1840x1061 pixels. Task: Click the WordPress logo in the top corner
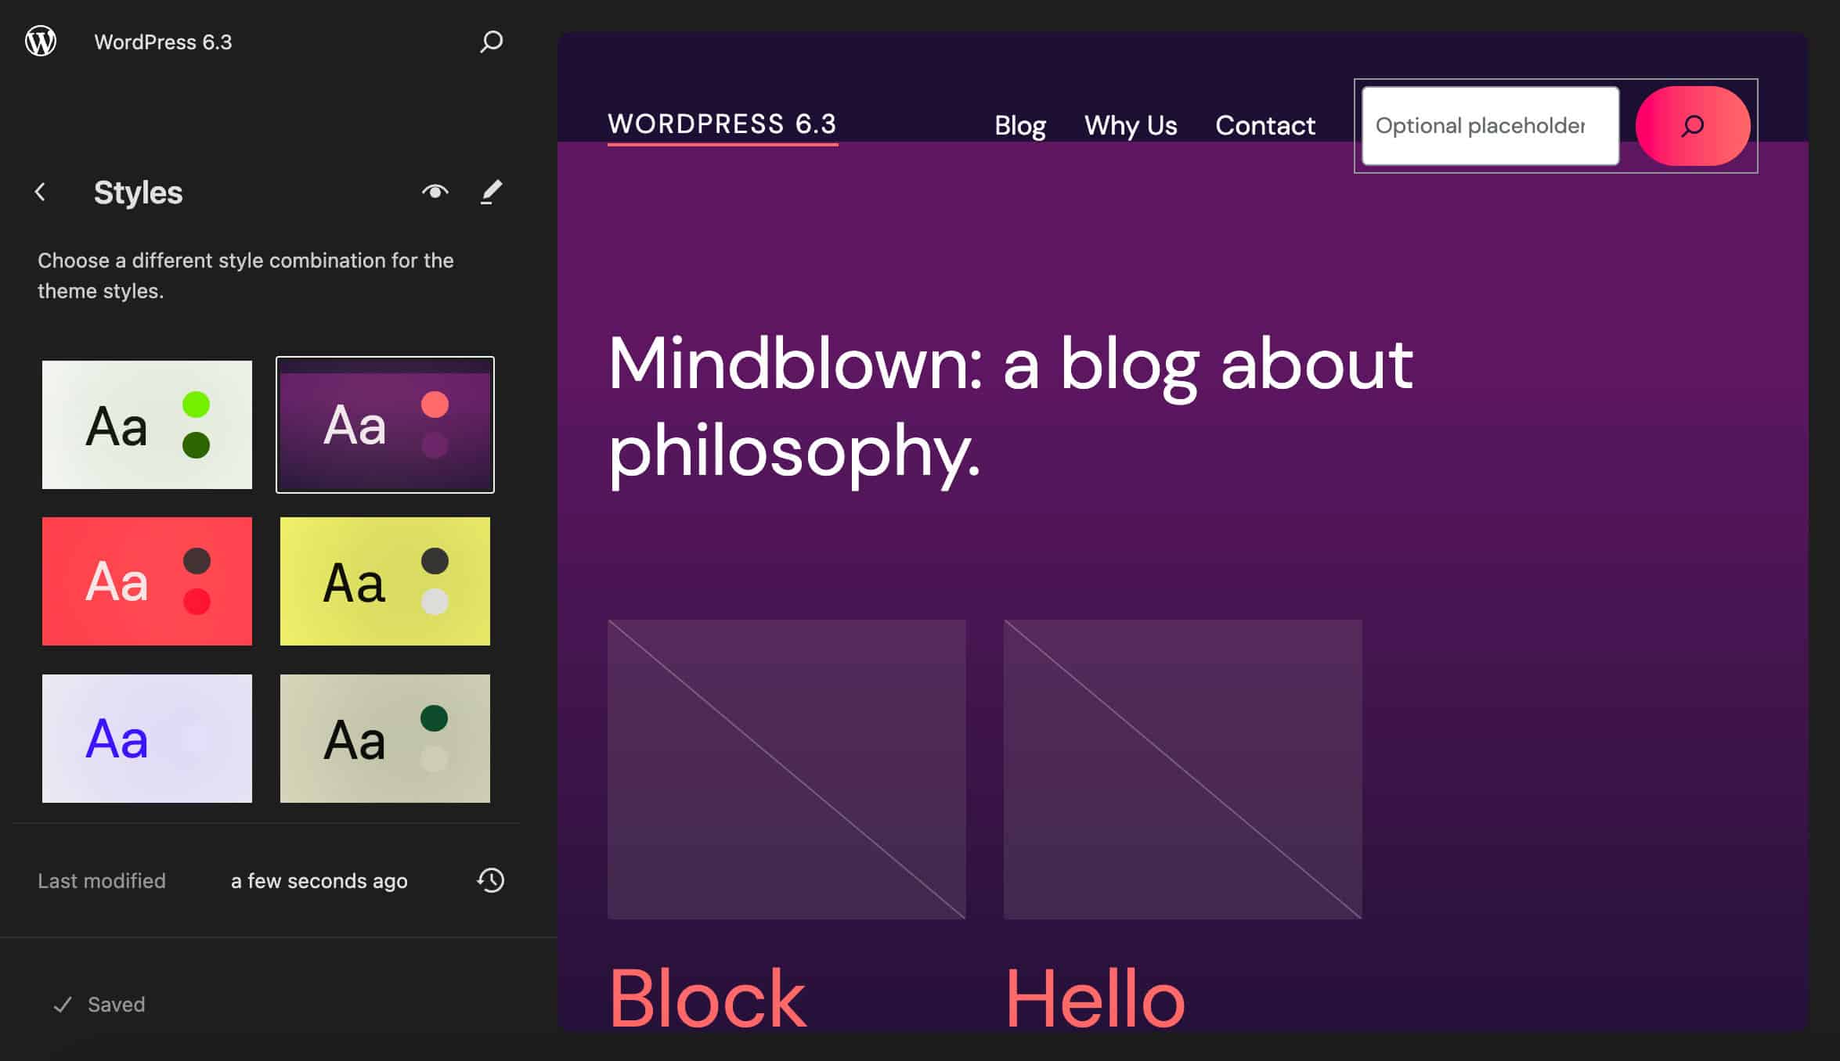click(x=41, y=41)
